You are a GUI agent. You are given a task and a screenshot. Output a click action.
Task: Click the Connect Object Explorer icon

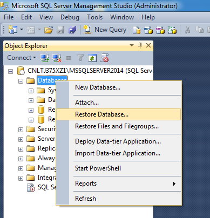click(45, 58)
